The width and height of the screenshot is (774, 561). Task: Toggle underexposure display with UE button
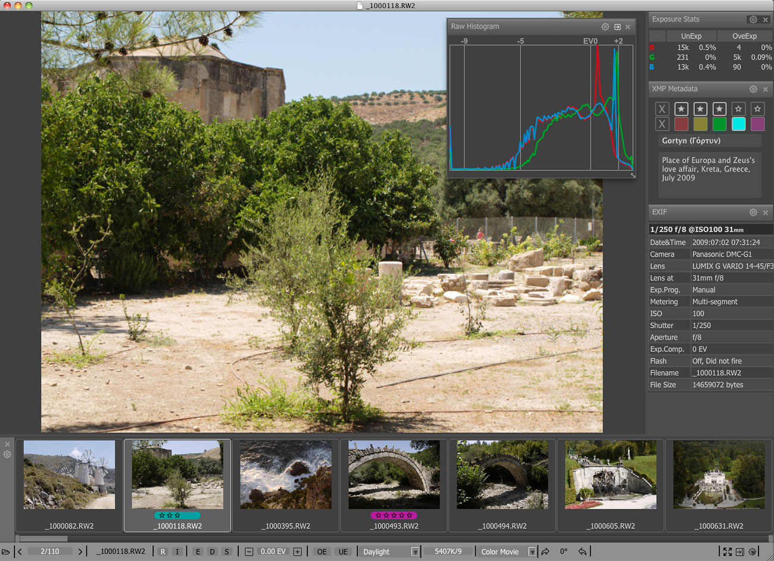tap(343, 552)
